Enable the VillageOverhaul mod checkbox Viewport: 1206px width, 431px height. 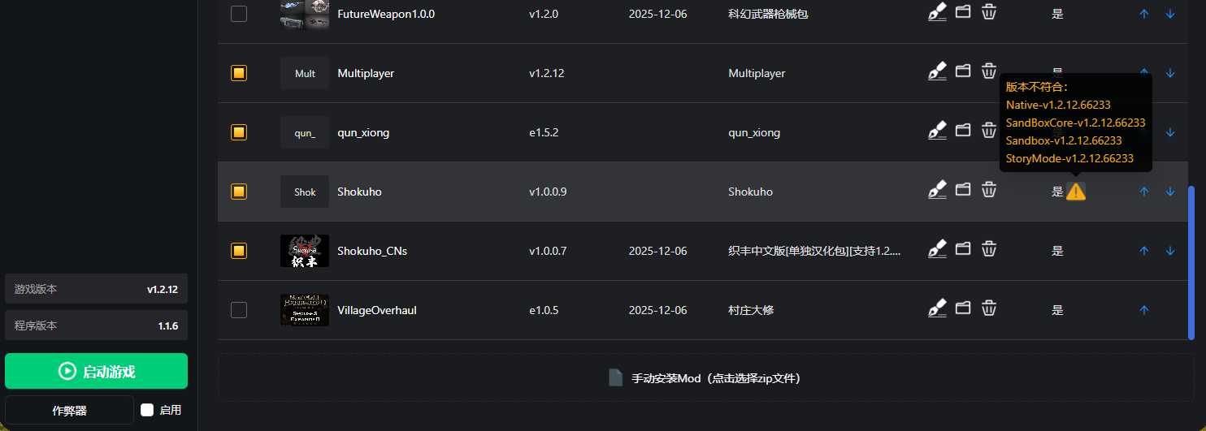[x=239, y=310]
